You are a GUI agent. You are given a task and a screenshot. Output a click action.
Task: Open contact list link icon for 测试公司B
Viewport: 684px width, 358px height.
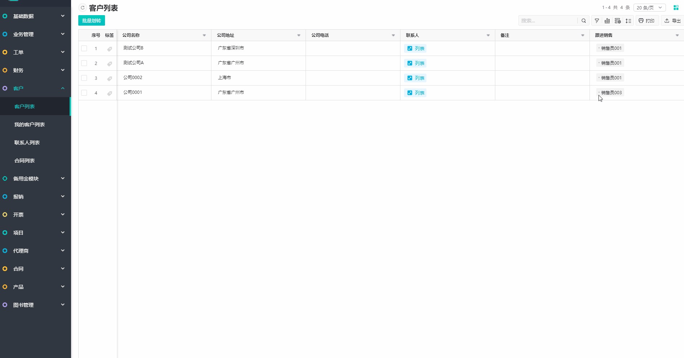(x=410, y=48)
